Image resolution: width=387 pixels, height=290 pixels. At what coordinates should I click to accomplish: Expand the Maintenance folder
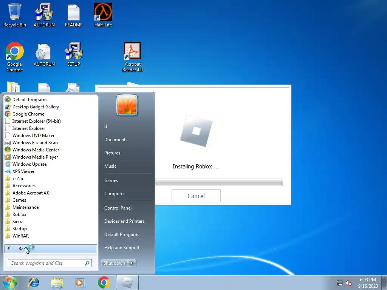[51, 207]
